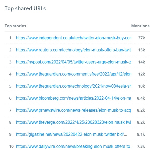Click the 8.1k mentions for Gigazine
155x154 pixels.
[x=141, y=134]
